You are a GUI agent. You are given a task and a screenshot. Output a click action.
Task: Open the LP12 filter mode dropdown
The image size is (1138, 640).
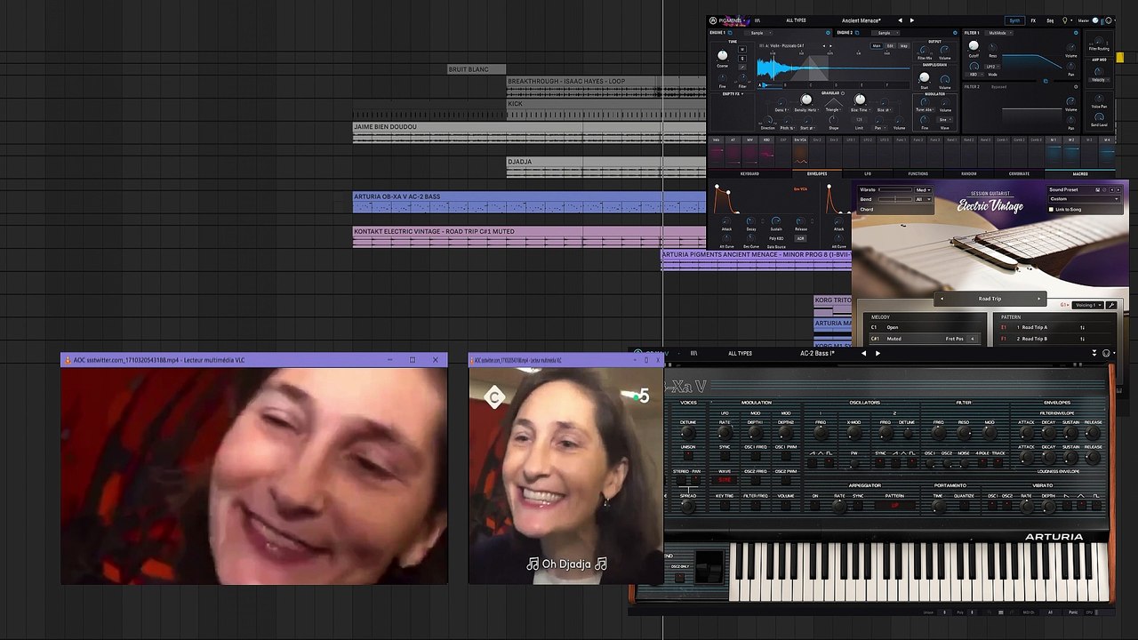[x=992, y=67]
